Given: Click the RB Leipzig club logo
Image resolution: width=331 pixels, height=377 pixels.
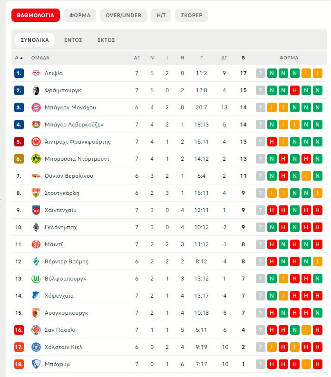Looking at the screenshot, I should point(36,73).
